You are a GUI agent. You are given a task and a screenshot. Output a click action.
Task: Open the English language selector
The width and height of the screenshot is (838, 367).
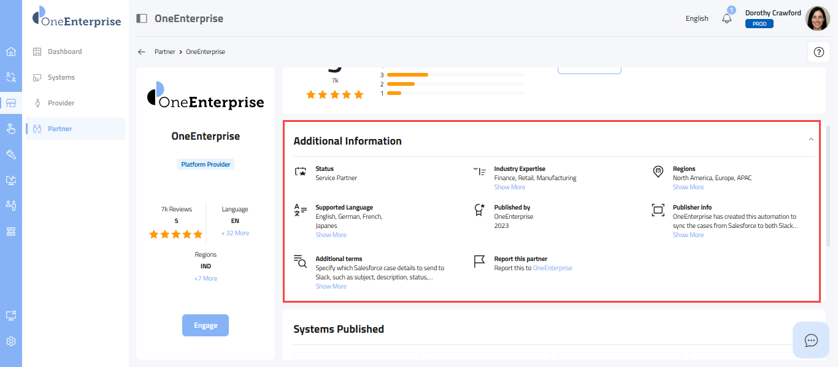(x=697, y=18)
